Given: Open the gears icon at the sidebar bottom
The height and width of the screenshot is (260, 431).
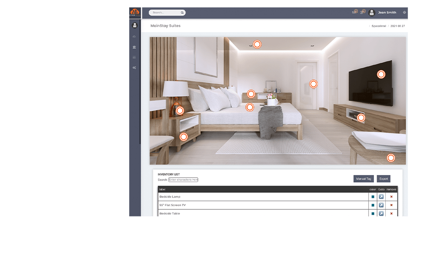Looking at the screenshot, I should click(134, 67).
